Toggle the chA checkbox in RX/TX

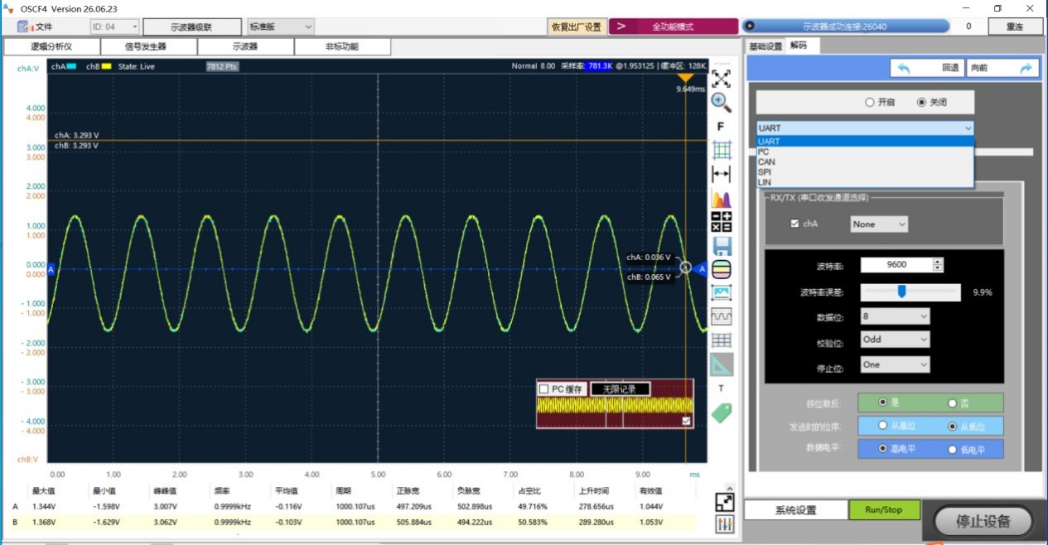(795, 224)
